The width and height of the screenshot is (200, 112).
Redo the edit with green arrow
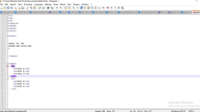click(43, 8)
